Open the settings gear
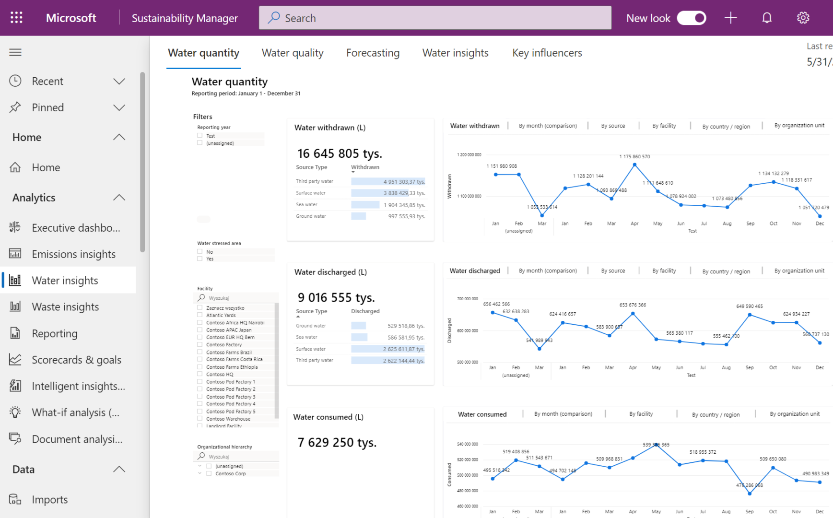Viewport: 833px width, 518px height. tap(803, 18)
